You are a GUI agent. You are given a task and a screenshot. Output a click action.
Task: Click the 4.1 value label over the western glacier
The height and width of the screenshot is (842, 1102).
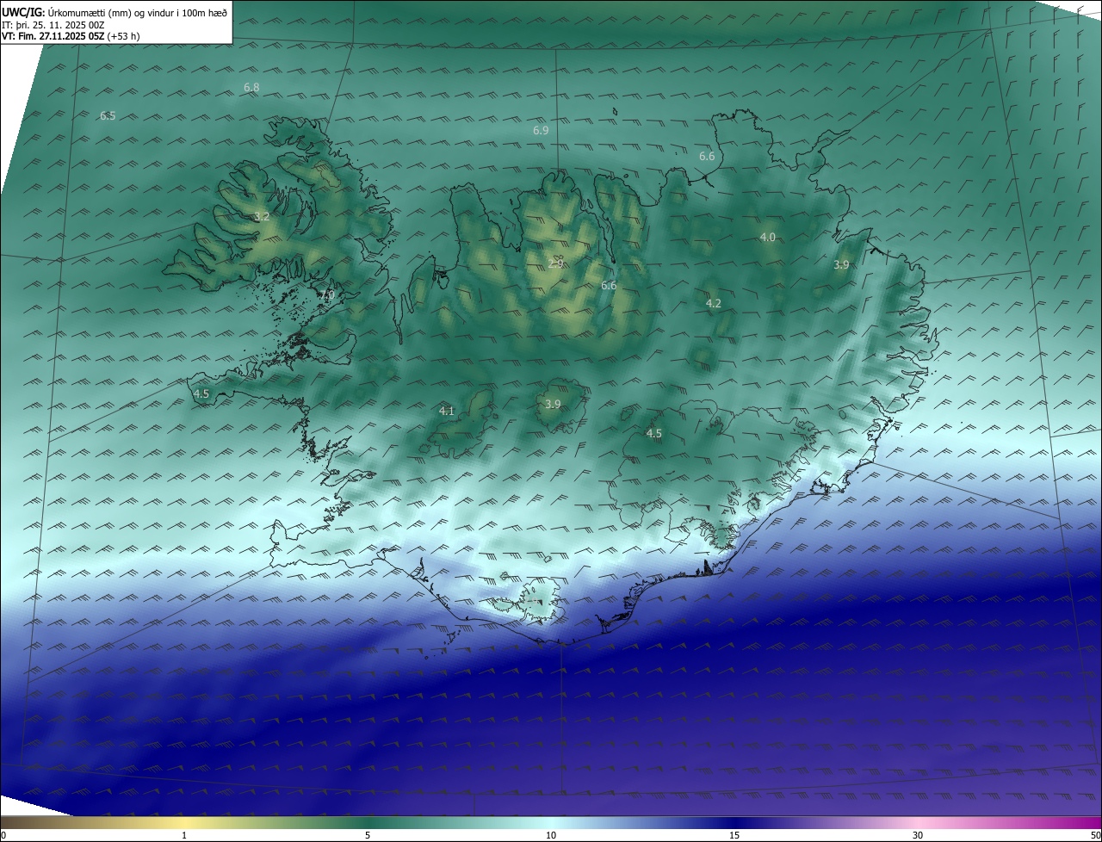coord(446,412)
